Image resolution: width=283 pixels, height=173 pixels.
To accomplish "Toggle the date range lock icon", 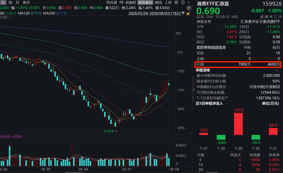I will tap(188, 13).
